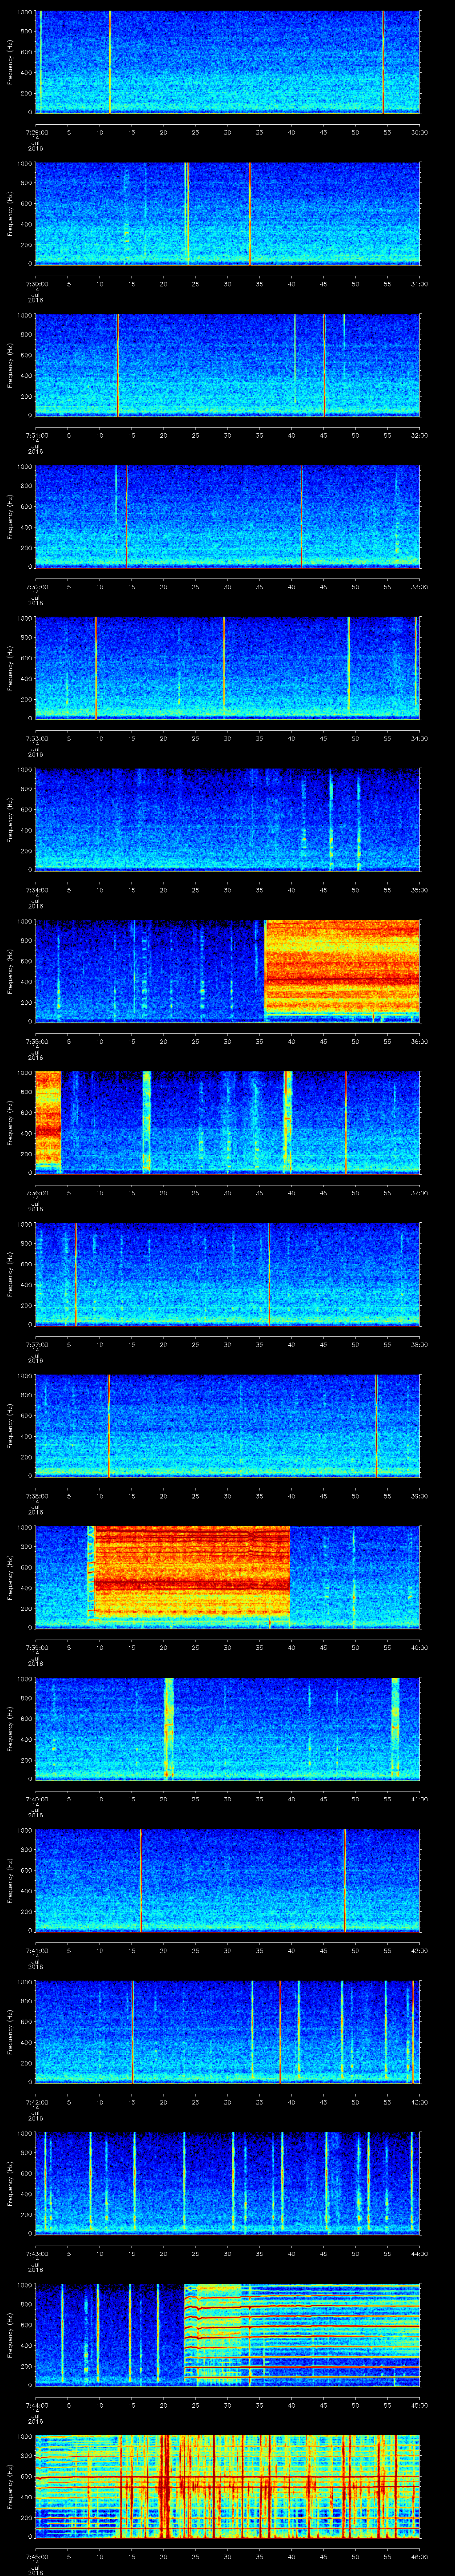Click the red spike near 45 s in the 7:31:00 spectrogram
Image resolution: width=455 pixels, height=2576 pixels.
(324, 365)
